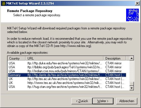This screenshot has height=108, width=141.
Task: Continue with the Weiter button
Action: (x=103, y=101)
